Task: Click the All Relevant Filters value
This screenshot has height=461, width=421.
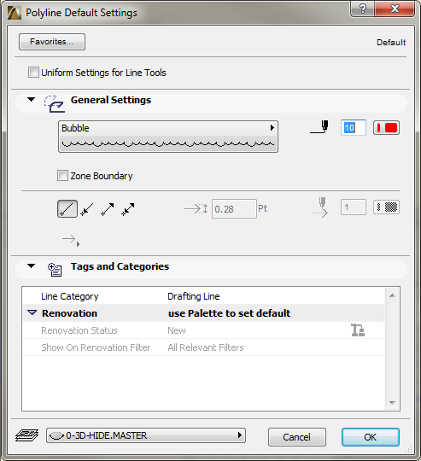Action: [206, 347]
